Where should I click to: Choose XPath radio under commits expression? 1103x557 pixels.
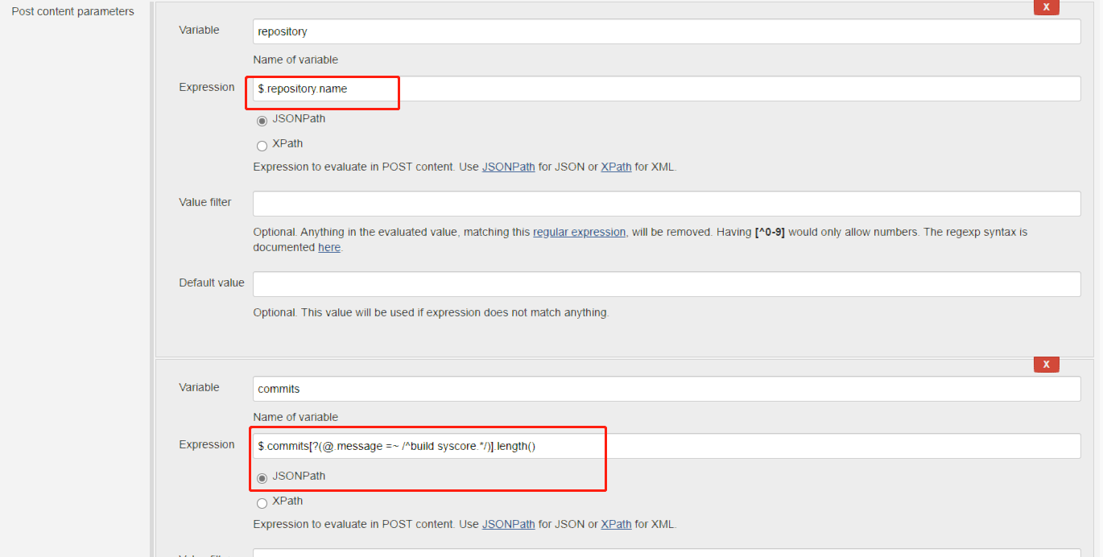point(262,503)
